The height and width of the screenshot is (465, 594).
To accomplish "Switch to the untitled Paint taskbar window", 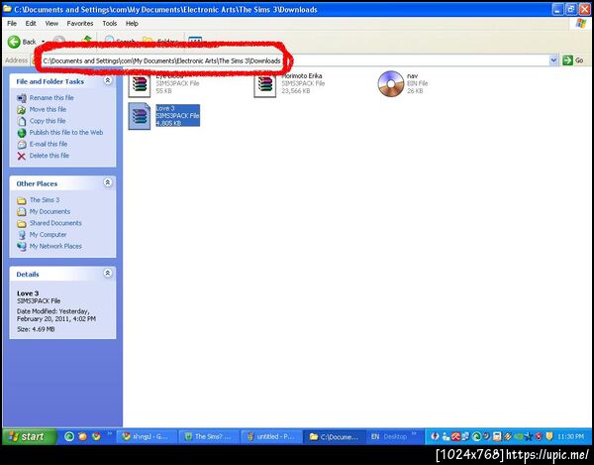I will coord(271,437).
